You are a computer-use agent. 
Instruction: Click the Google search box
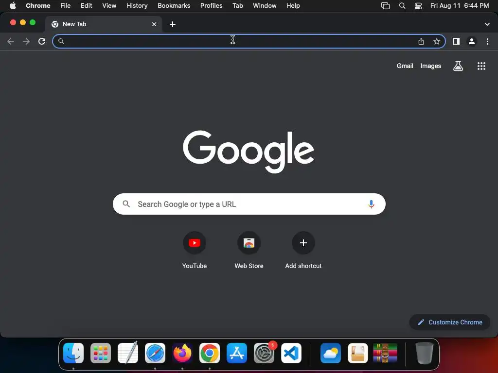tap(249, 204)
